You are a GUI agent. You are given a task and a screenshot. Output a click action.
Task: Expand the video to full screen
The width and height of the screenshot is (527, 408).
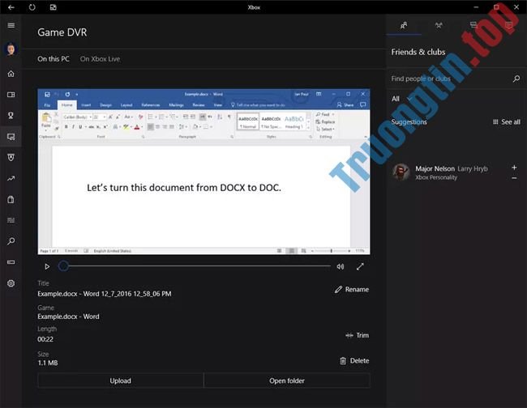click(x=360, y=266)
